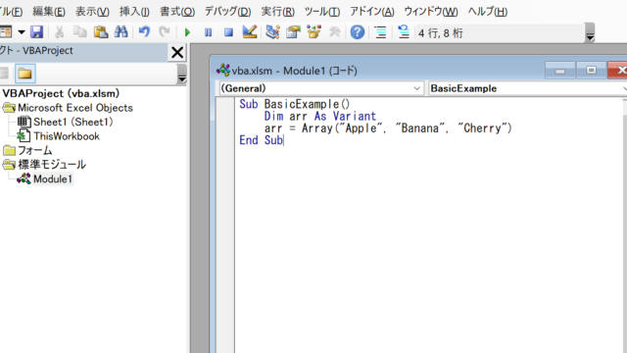Maximize the Module1 code window
Image resolution: width=627 pixels, height=353 pixels.
coord(591,71)
